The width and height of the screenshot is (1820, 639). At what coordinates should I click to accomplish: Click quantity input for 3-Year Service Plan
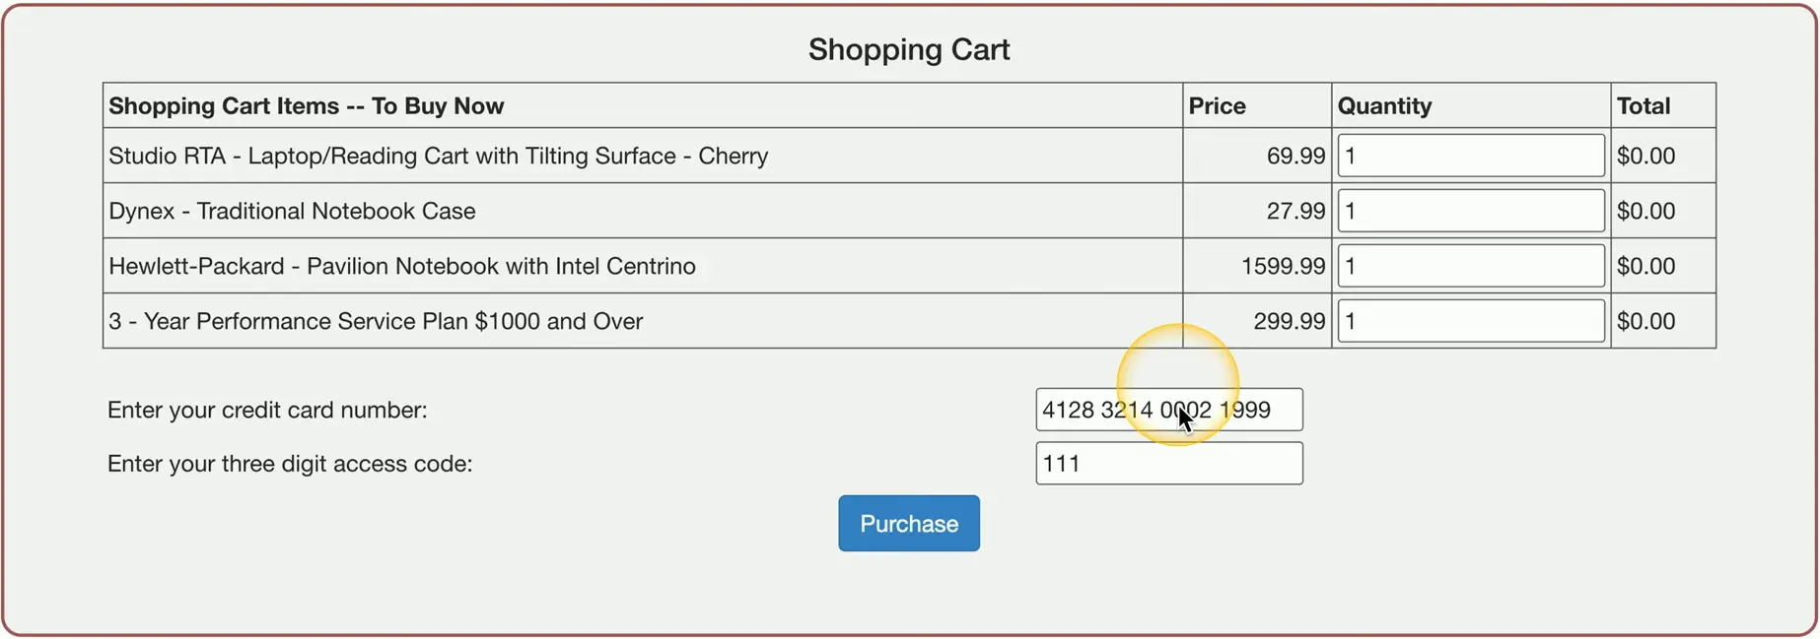pos(1470,321)
